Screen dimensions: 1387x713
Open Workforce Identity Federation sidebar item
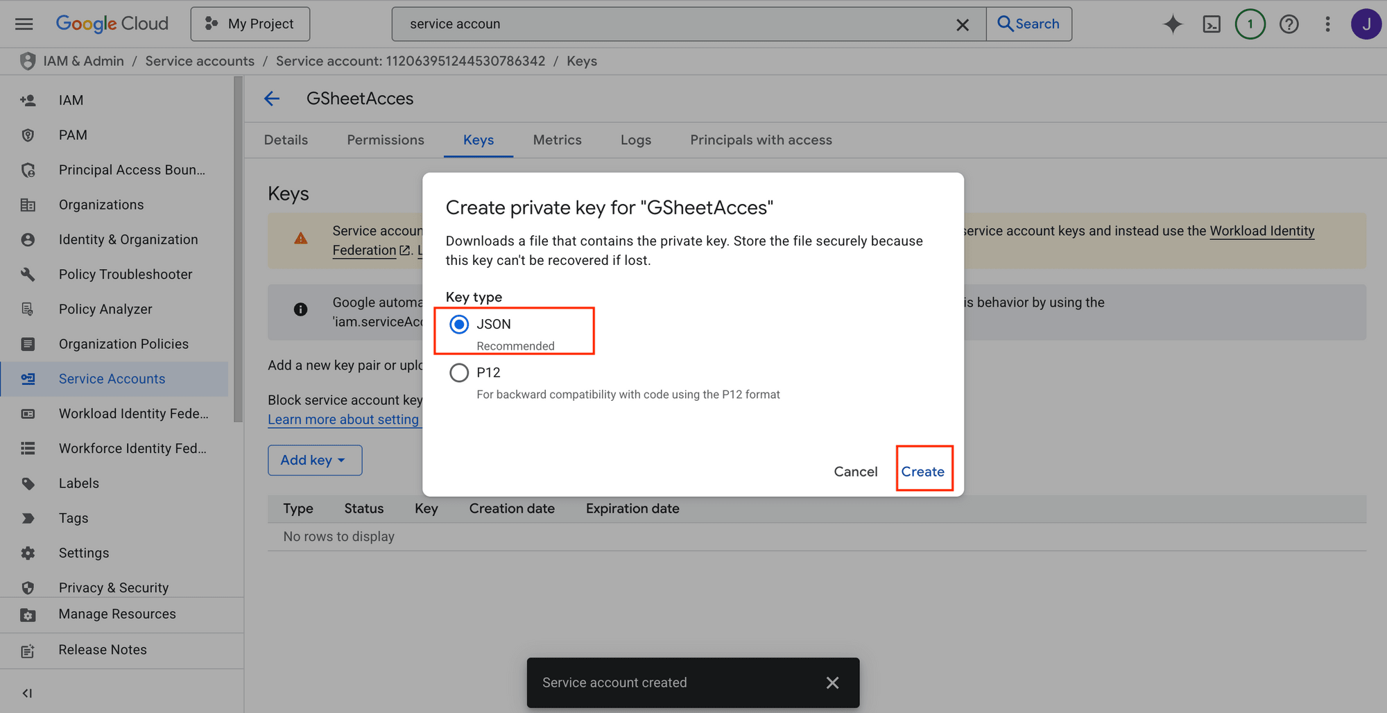click(x=114, y=449)
